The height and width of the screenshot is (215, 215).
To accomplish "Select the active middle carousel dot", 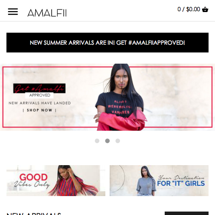I will click(x=107, y=141).
